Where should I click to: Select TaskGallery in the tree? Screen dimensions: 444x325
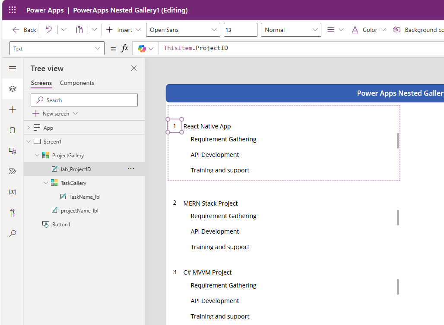73,183
